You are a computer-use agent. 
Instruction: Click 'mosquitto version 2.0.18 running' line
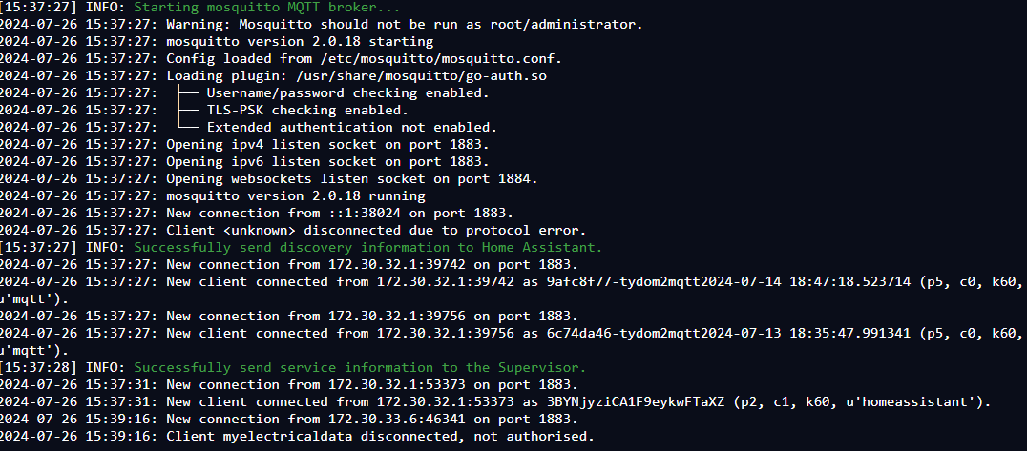(213, 195)
